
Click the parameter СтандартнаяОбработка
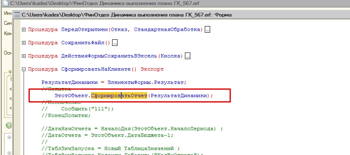167,30
